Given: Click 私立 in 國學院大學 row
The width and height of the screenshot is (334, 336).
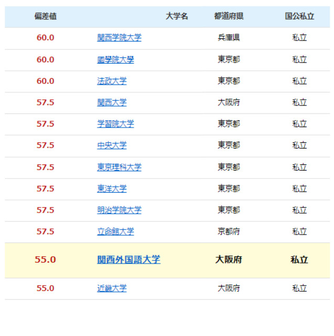Looking at the screenshot, I should 299,59.
